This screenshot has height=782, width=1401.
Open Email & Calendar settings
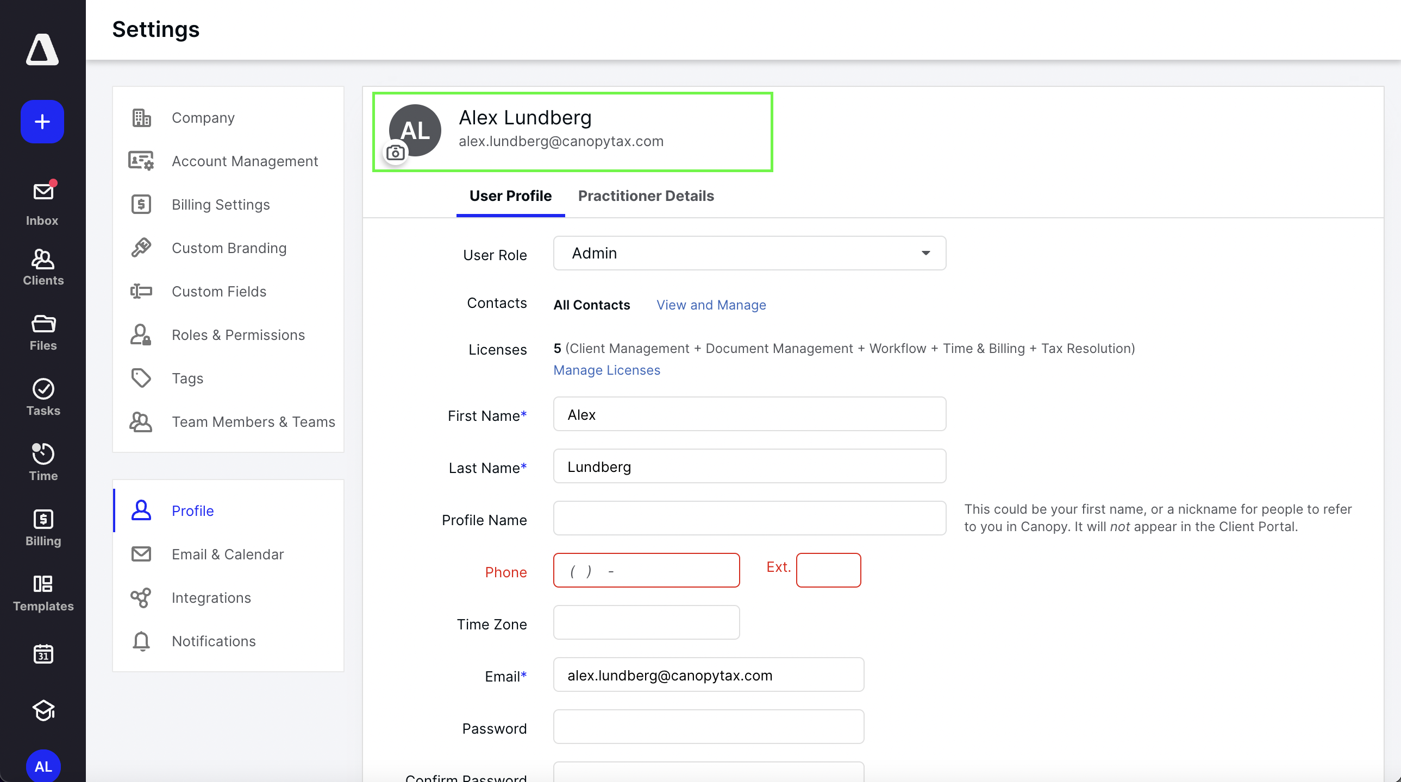[x=227, y=554]
